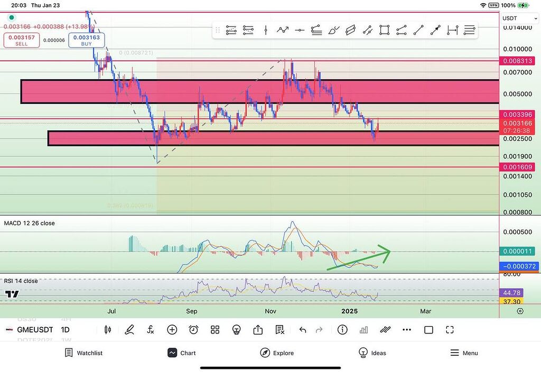Tap the lightbulb icon in chart toolbar

pos(236,330)
